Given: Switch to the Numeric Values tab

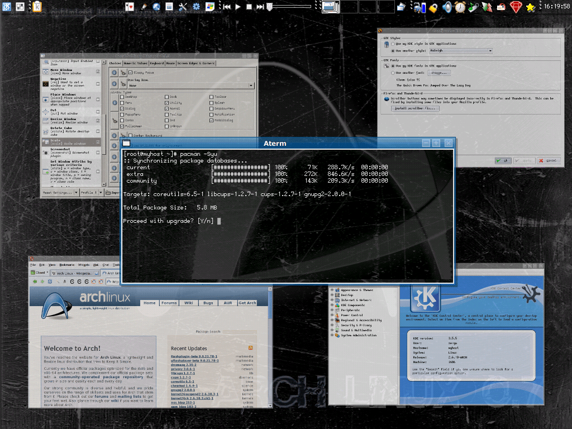Looking at the screenshot, I should pyautogui.click(x=136, y=64).
